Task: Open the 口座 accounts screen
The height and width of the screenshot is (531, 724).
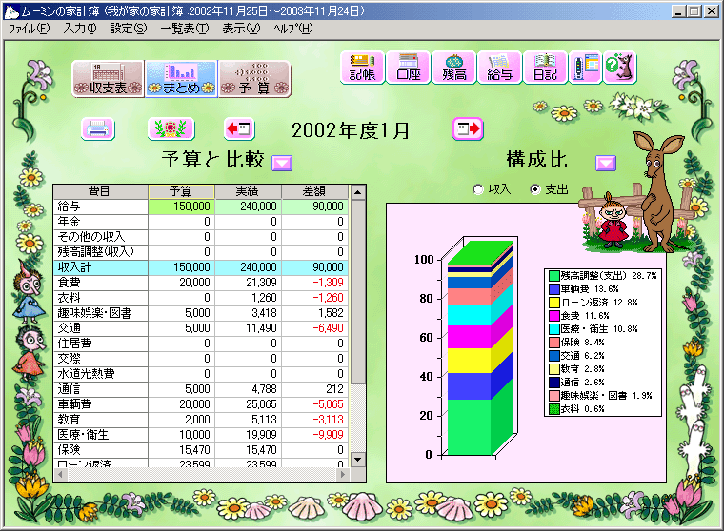Action: coord(408,68)
